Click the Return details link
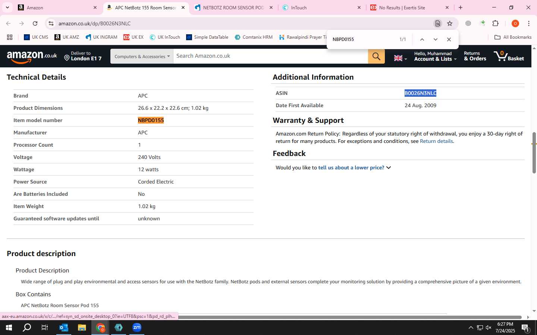 point(436,141)
